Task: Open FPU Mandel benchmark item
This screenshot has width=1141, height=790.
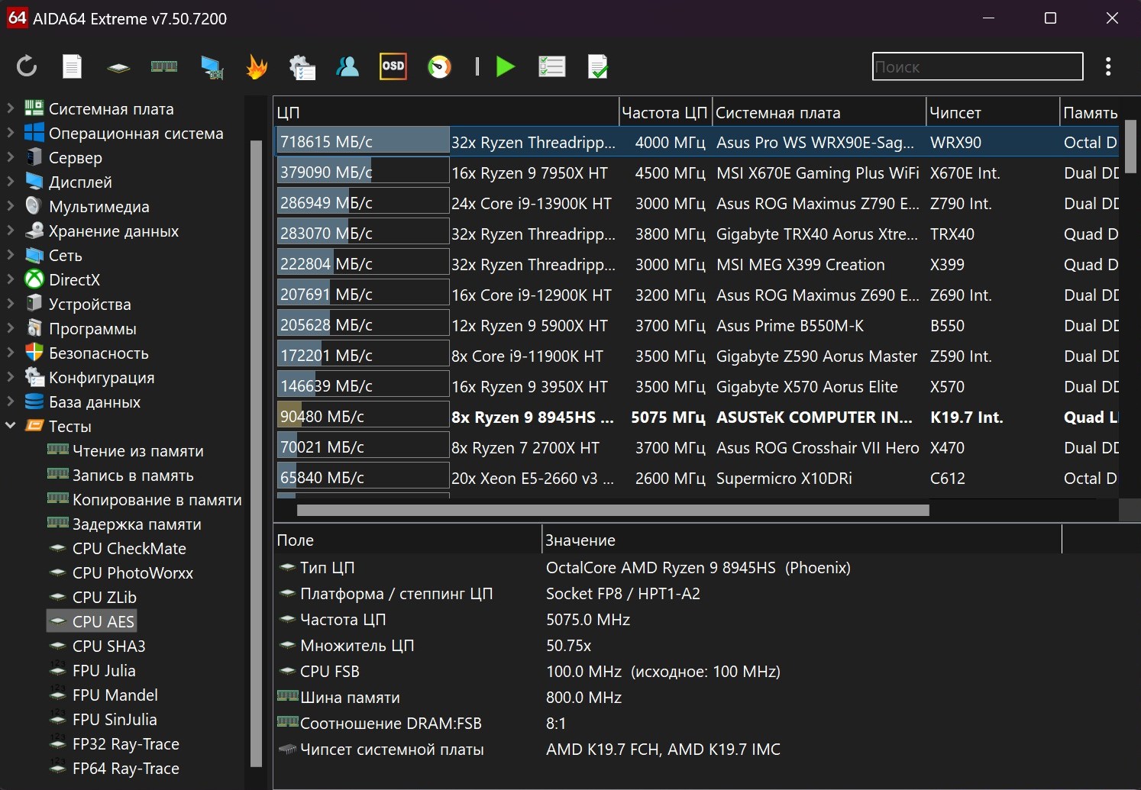Action: pos(115,695)
